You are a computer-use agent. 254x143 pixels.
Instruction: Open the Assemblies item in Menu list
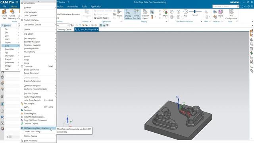11,49
